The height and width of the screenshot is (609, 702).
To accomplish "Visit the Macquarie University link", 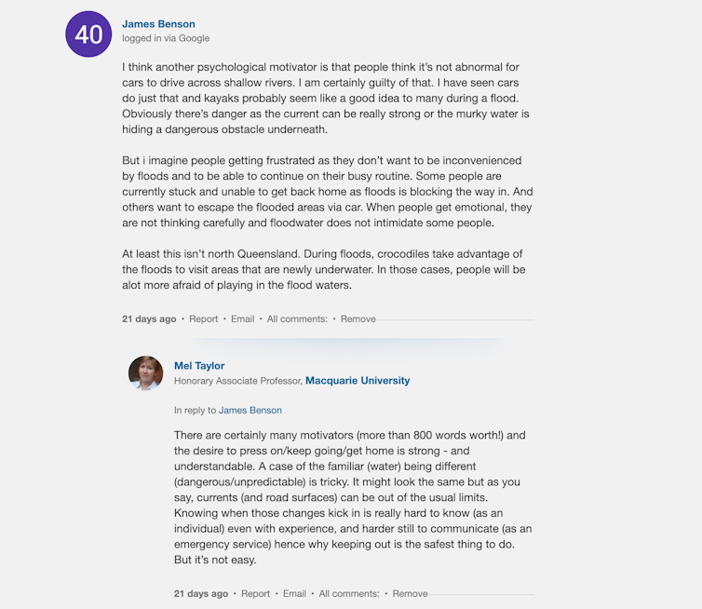I will click(358, 381).
